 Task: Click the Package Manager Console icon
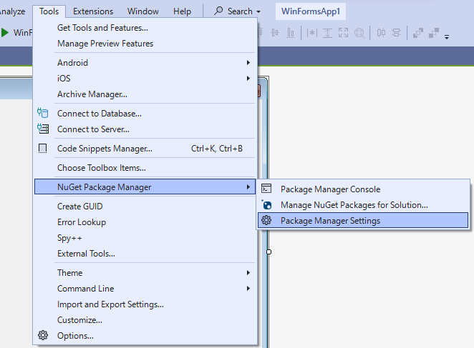[x=266, y=189]
